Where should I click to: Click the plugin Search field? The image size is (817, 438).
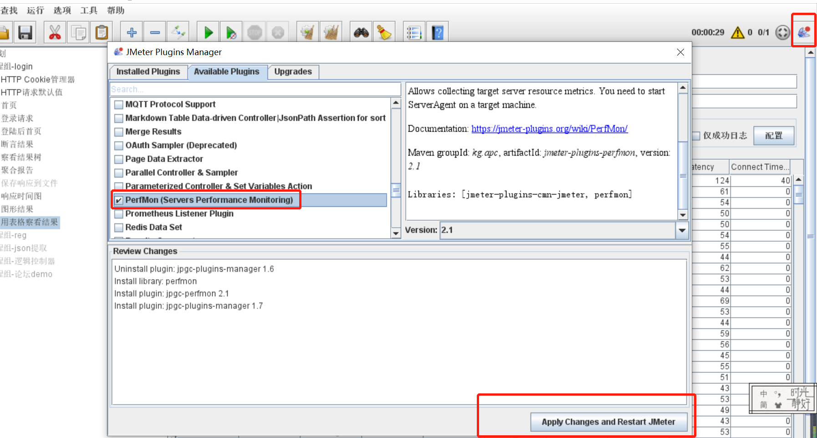(255, 89)
